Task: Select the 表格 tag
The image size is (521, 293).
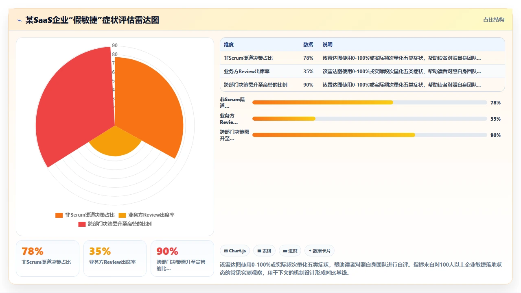Action: pos(264,251)
